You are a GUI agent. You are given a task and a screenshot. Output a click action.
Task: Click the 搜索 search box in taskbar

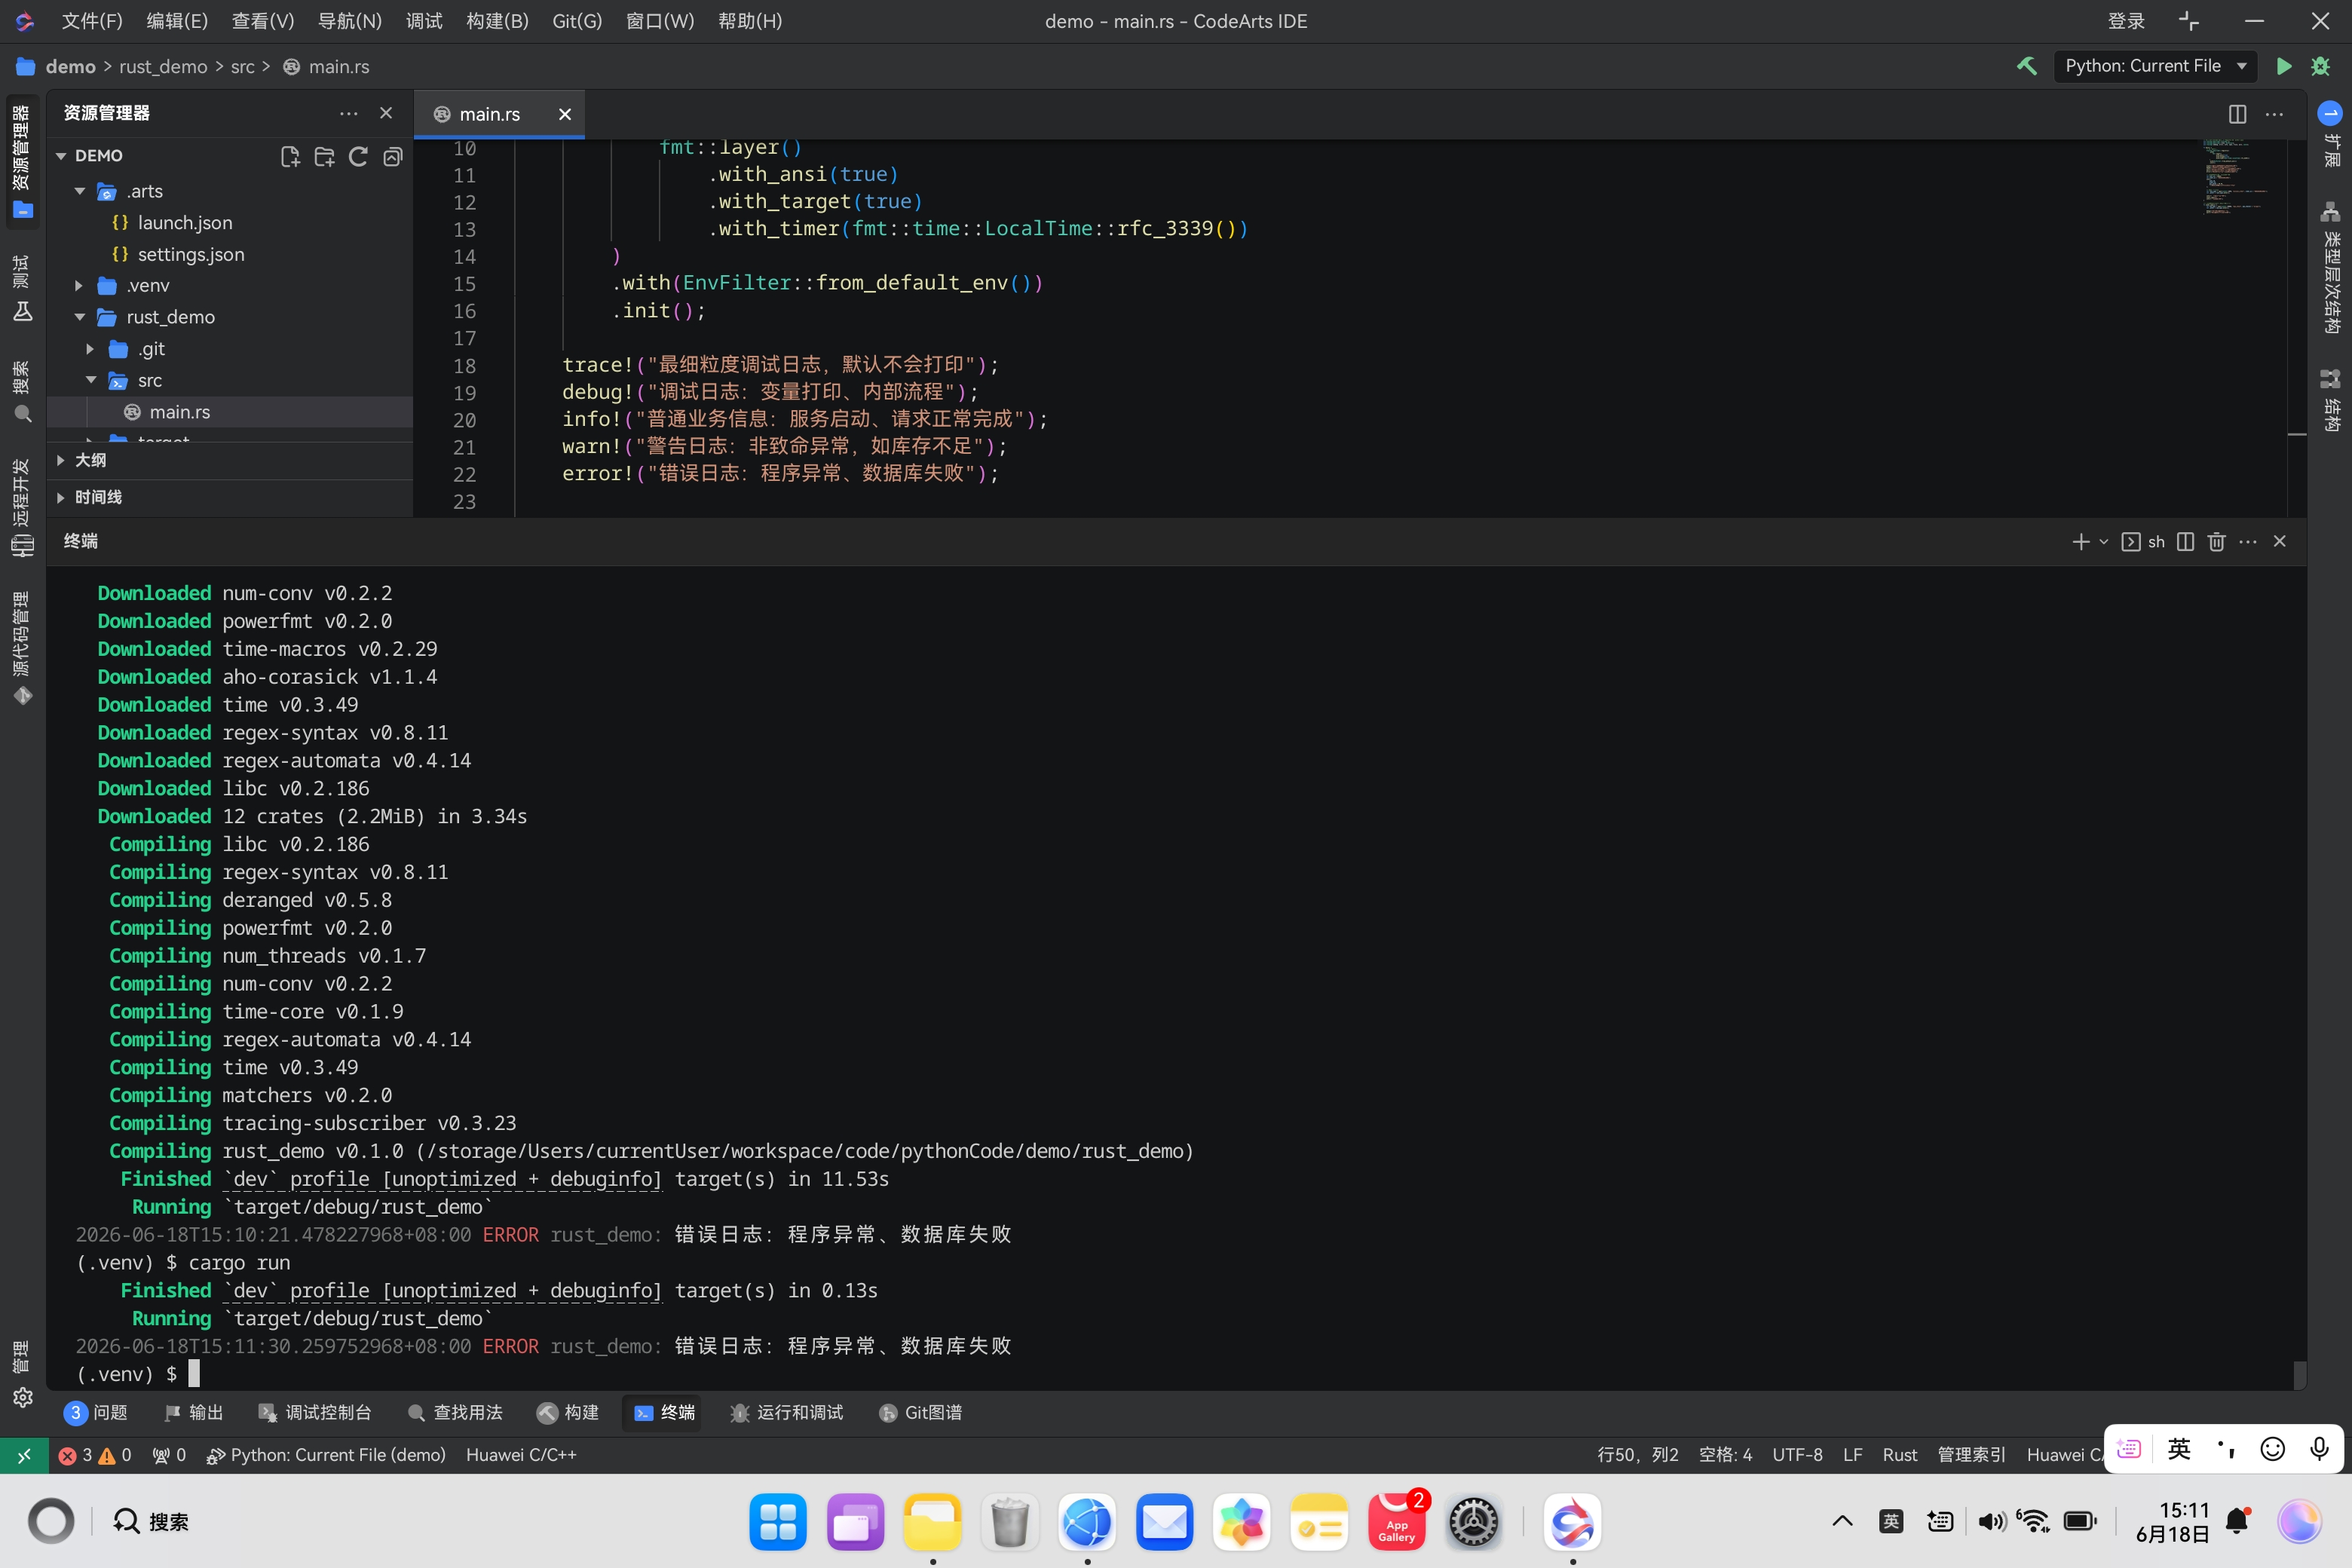(x=150, y=1522)
